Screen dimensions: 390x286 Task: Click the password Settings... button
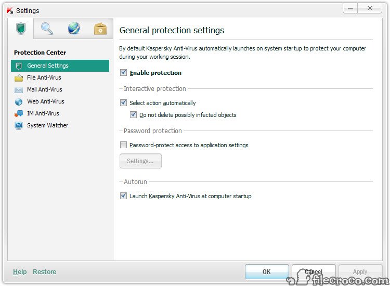140,161
